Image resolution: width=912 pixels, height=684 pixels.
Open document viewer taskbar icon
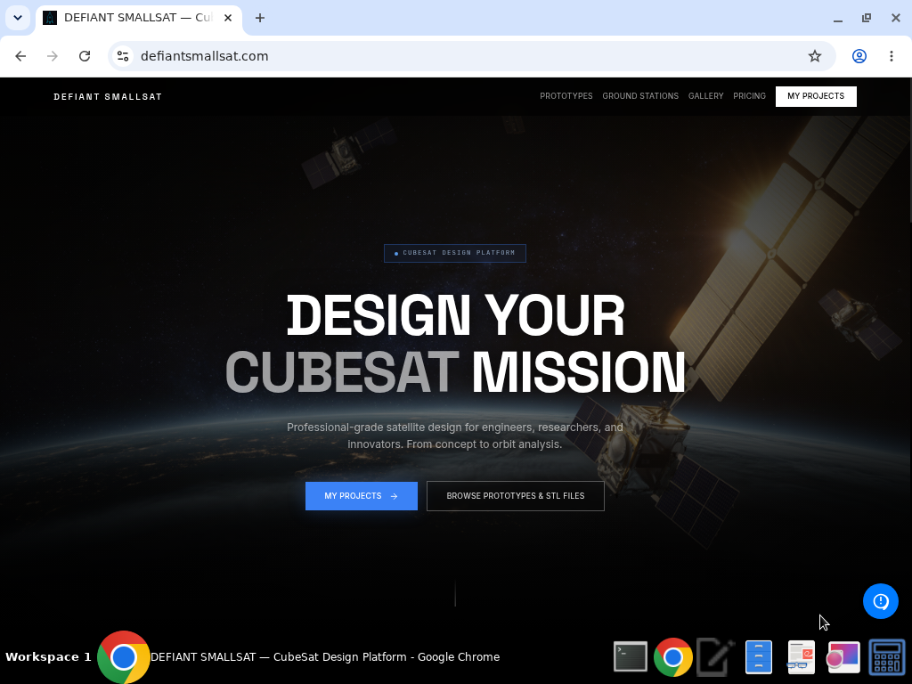(801, 657)
